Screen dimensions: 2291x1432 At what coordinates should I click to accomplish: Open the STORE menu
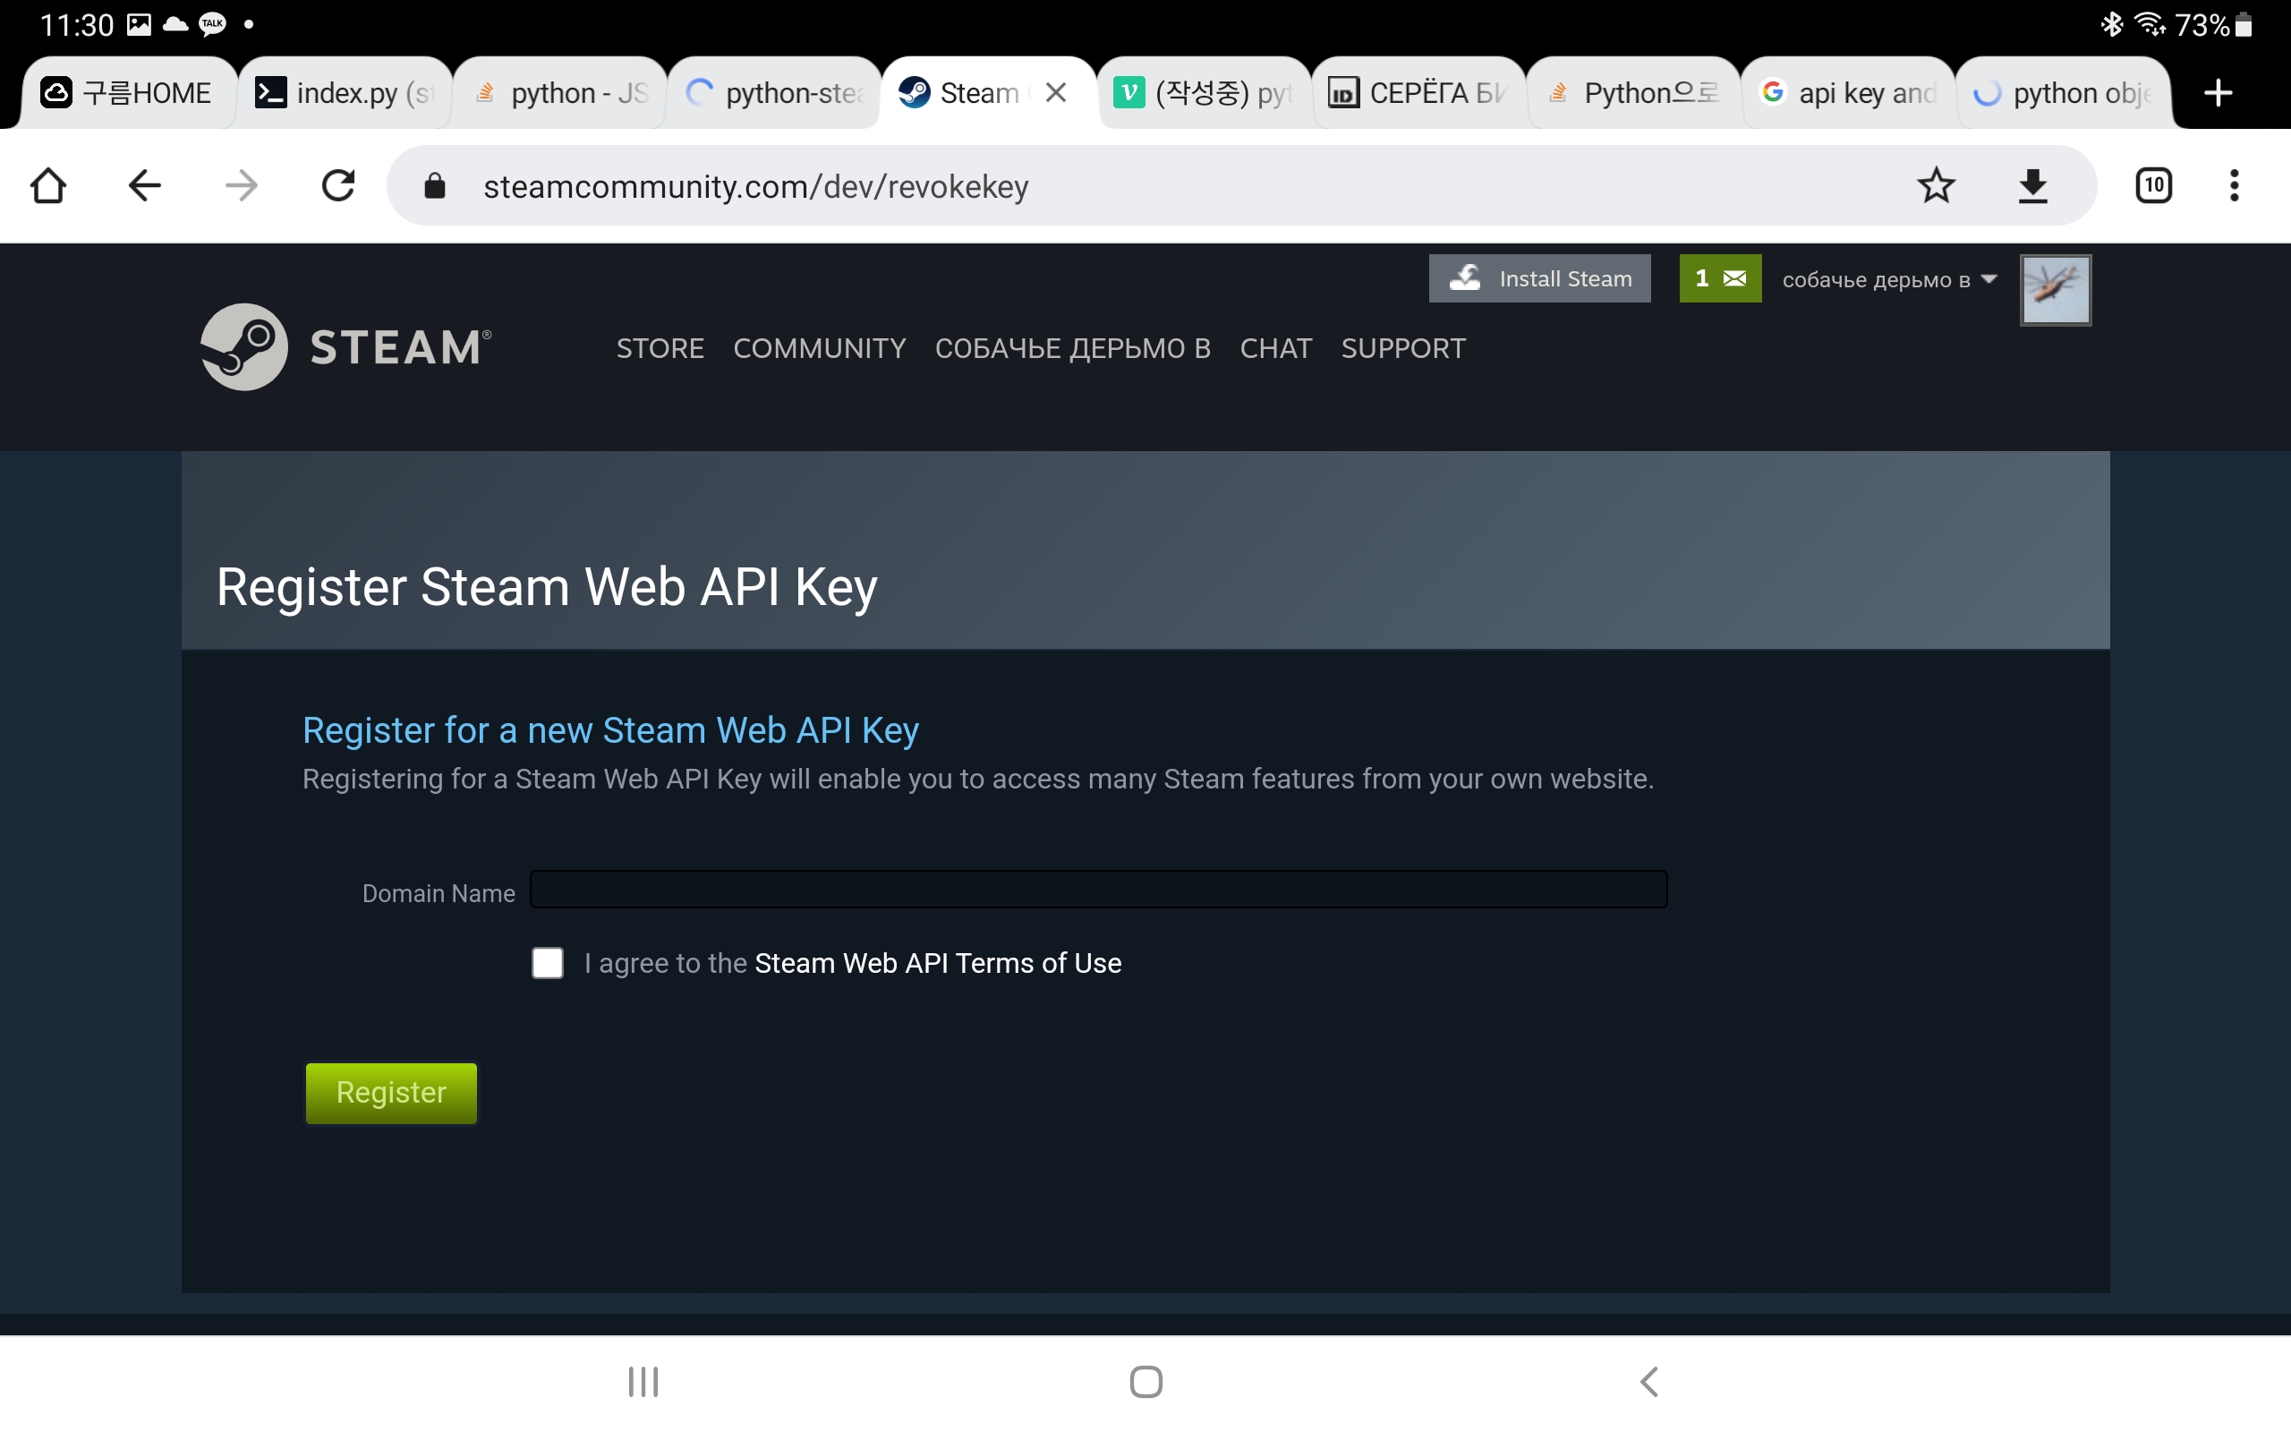(660, 348)
